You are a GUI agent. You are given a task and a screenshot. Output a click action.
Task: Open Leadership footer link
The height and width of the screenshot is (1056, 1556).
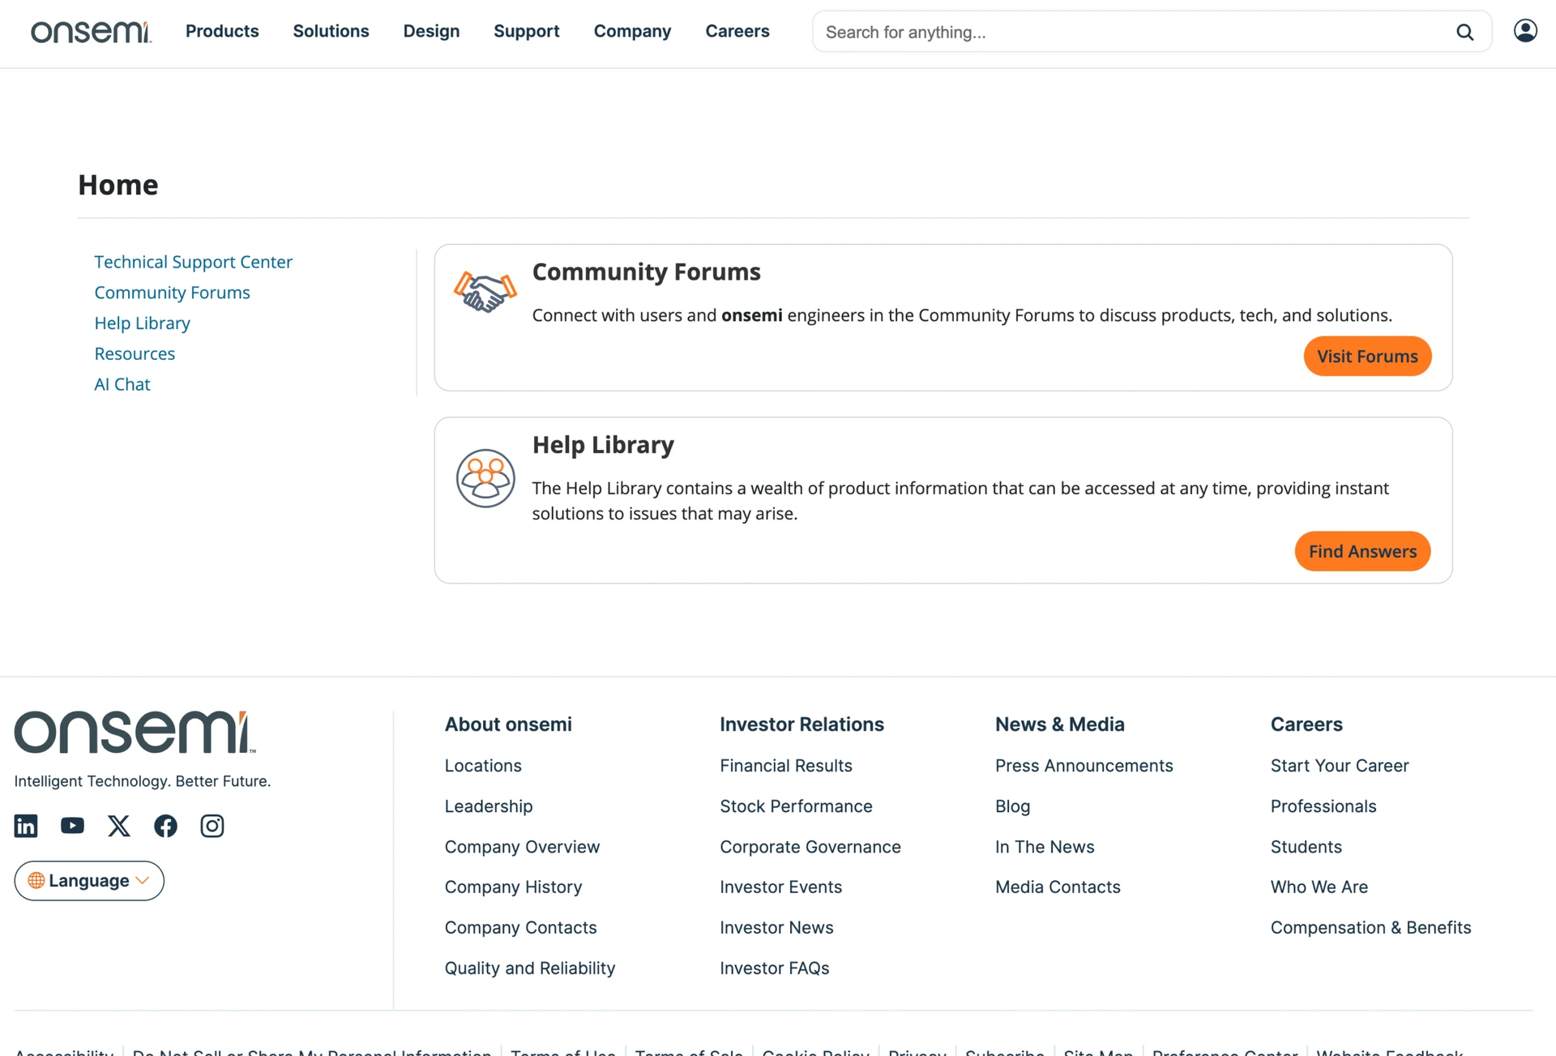point(489,806)
